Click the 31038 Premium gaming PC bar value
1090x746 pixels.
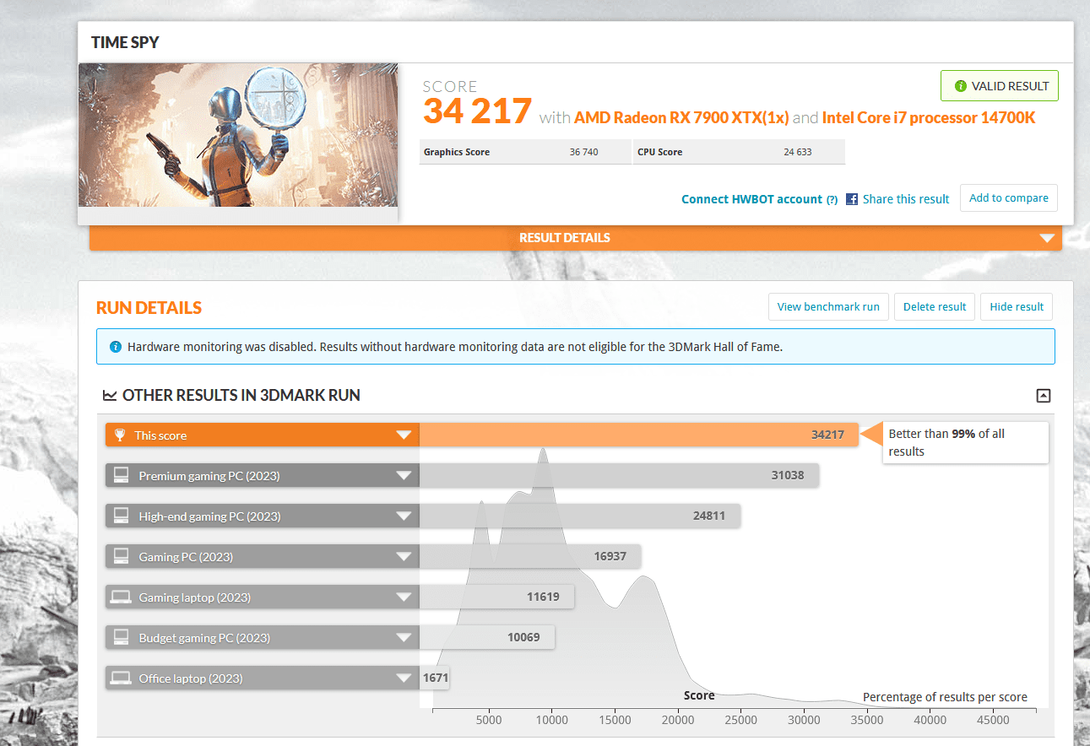pyautogui.click(x=788, y=476)
